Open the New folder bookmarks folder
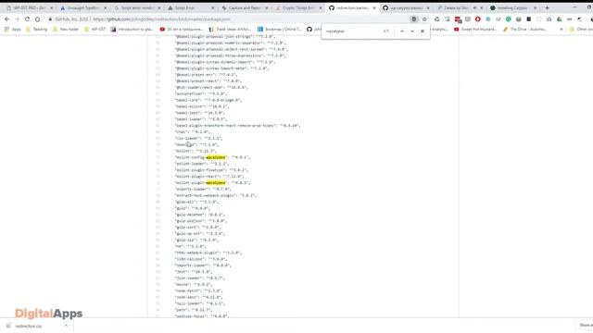This screenshot has width=593, height=333. click(66, 29)
